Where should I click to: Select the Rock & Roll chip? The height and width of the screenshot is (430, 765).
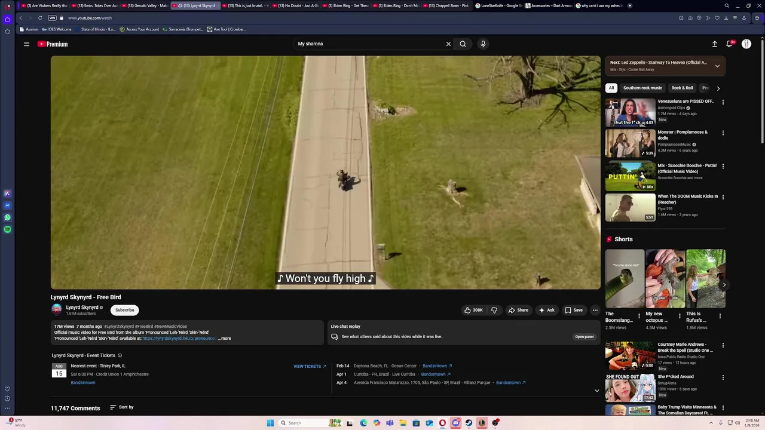tap(682, 88)
